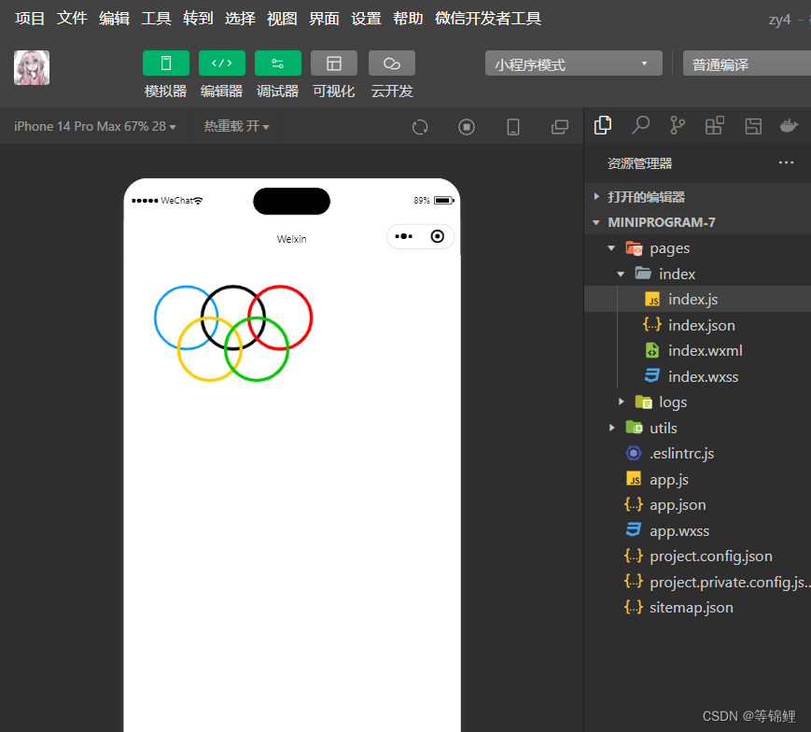This screenshot has height=732, width=811.
Task: Toggle the simulator (模拟器) panel button
Action: (x=165, y=63)
